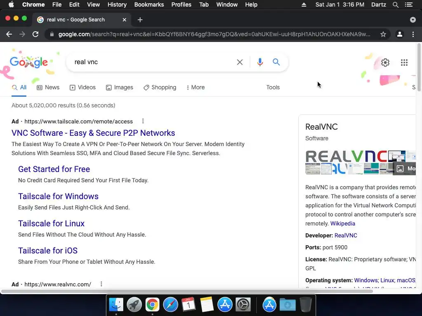The height and width of the screenshot is (316, 422).
Task: Click the Google doodle logo
Action: [x=28, y=63]
